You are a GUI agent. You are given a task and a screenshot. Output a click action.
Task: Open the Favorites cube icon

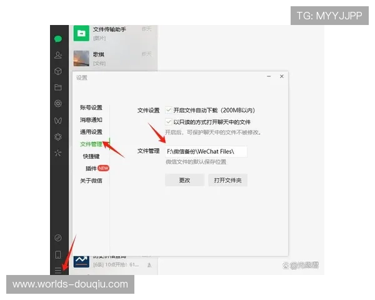58,71
